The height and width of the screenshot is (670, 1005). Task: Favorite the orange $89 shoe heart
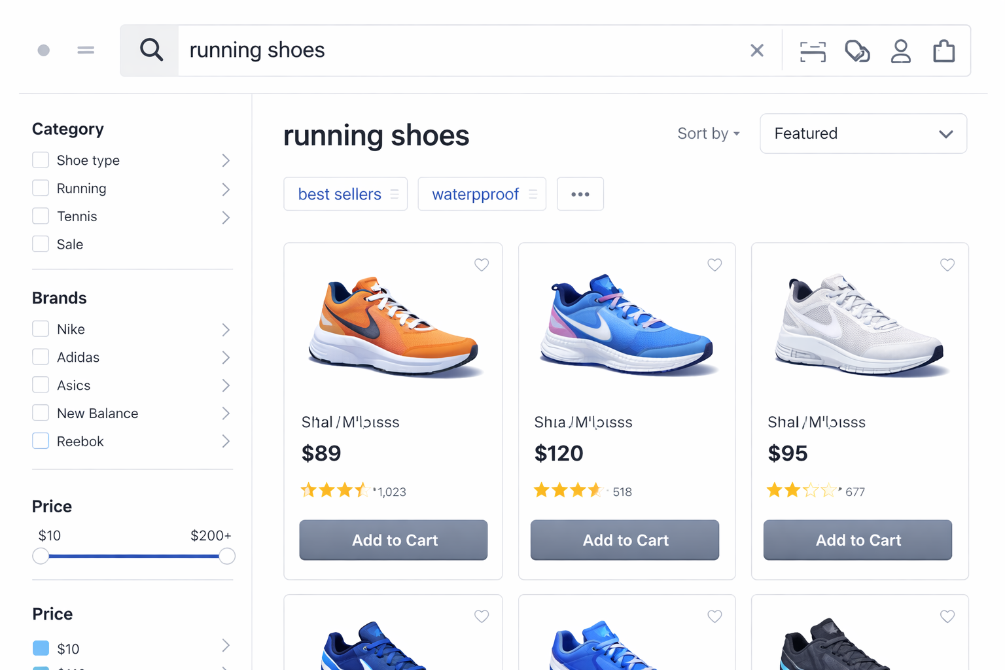[x=482, y=265]
